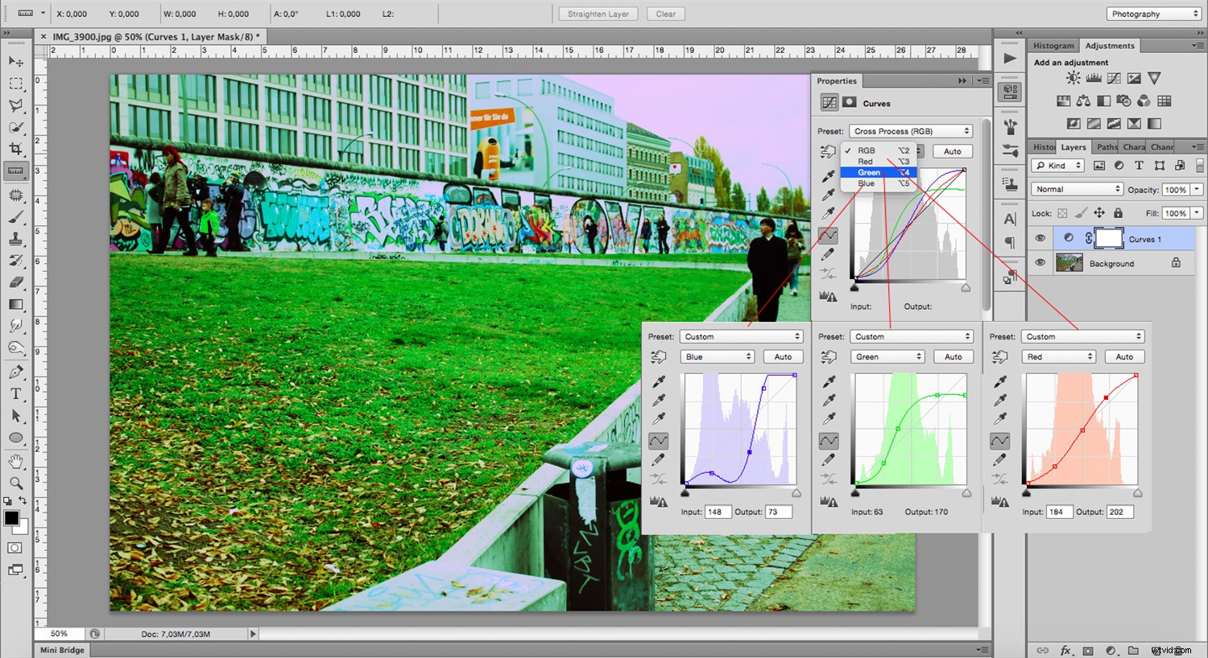
Task: Click the foreground color swatch in the toolbar
Action: [11, 518]
